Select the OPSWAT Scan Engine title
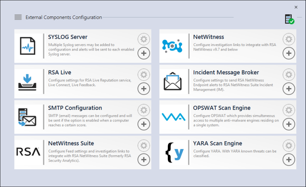The width and height of the screenshot is (306, 187). [222, 108]
